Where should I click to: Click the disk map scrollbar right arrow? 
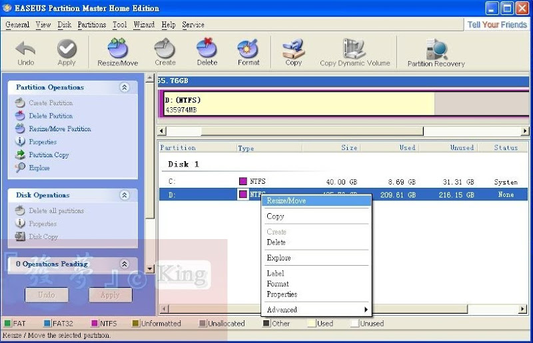click(x=525, y=131)
